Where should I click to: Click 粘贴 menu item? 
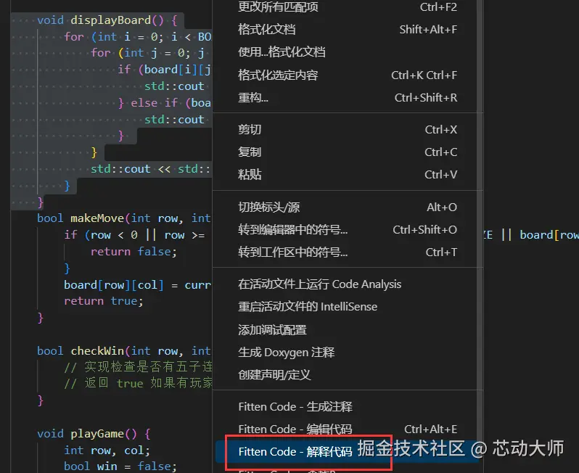[348, 174]
